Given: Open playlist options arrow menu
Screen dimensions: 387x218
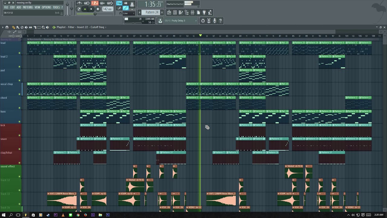Looking at the screenshot, I should click(3, 27).
